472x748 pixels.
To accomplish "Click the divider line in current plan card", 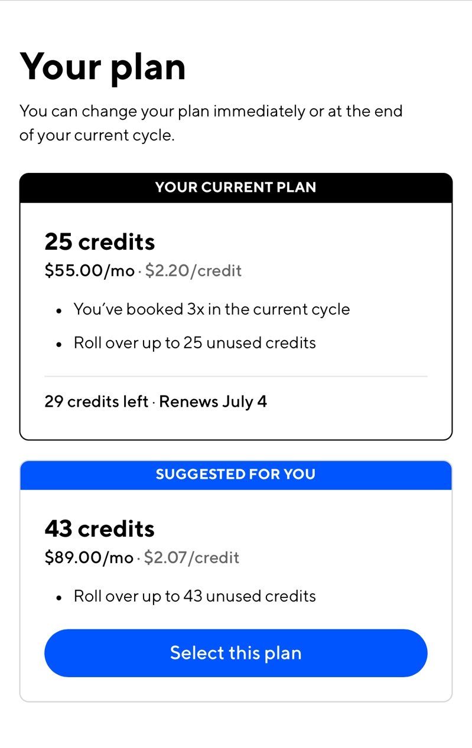I will click(236, 376).
